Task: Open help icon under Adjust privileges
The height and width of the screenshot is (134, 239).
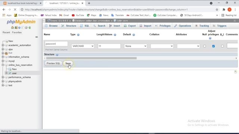Action: [x=210, y=38]
